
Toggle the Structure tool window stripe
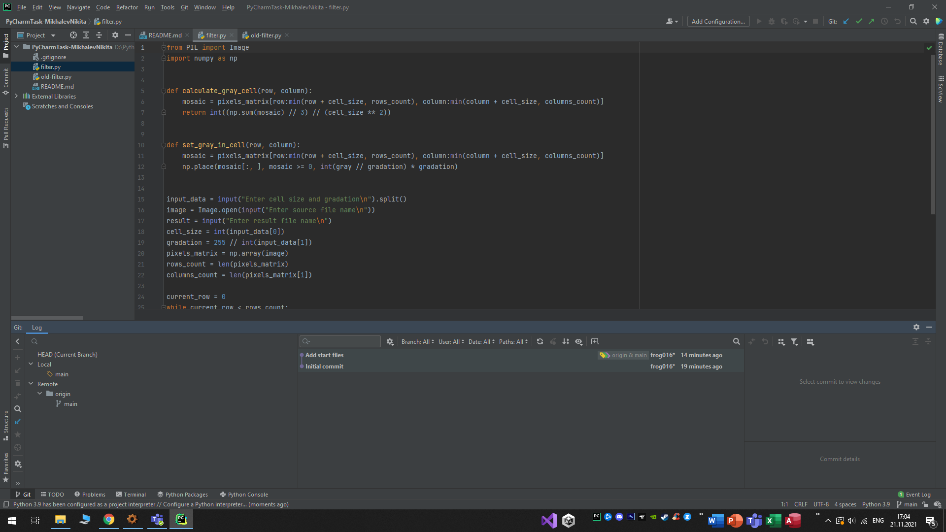coord(5,426)
